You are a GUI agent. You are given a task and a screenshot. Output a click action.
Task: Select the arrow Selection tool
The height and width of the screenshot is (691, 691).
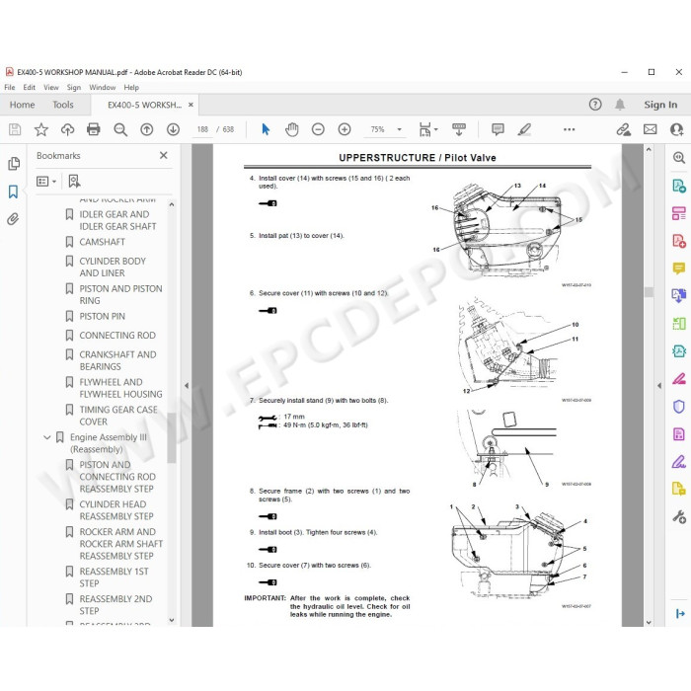pyautogui.click(x=266, y=129)
